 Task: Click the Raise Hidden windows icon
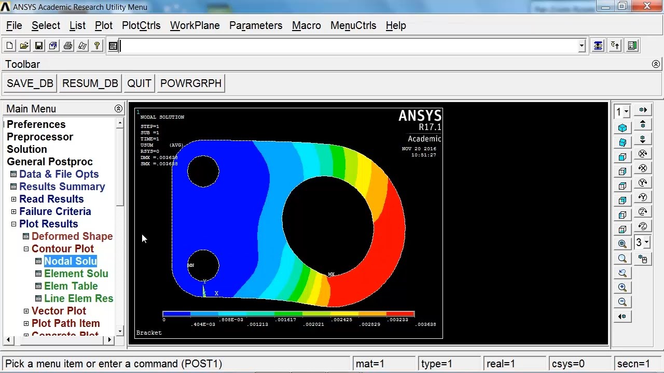point(598,46)
